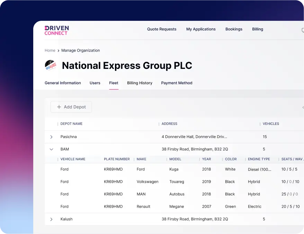Click the 20 / 5 / 10 seats cell
The width and height of the screenshot is (304, 234).
(290, 207)
